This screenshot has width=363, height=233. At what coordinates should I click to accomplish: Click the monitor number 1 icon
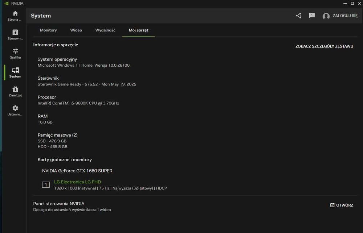[x=46, y=185]
